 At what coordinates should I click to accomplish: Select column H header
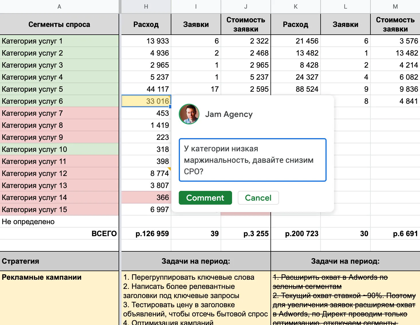coord(146,7)
